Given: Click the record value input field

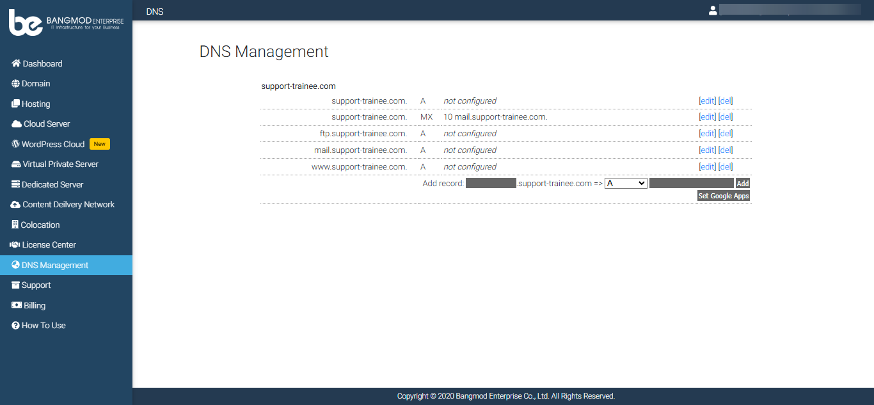Looking at the screenshot, I should click(691, 184).
